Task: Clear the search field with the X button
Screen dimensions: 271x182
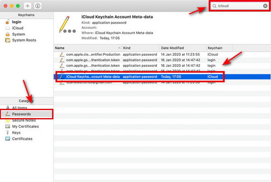Action: tap(265, 6)
